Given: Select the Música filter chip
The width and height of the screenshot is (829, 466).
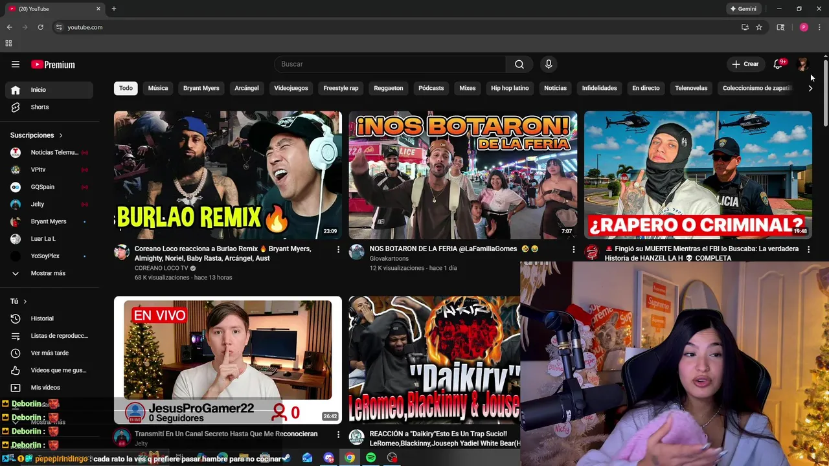Looking at the screenshot, I should pos(158,88).
